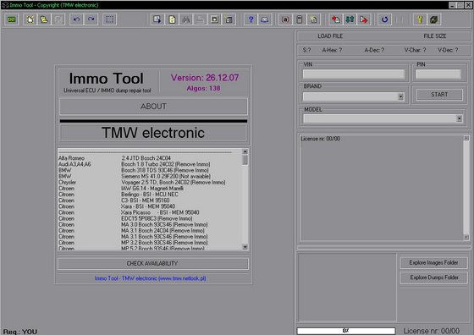Screen dimensions: 474x335
Task: Click the red arrow export icon
Action: click(x=364, y=19)
